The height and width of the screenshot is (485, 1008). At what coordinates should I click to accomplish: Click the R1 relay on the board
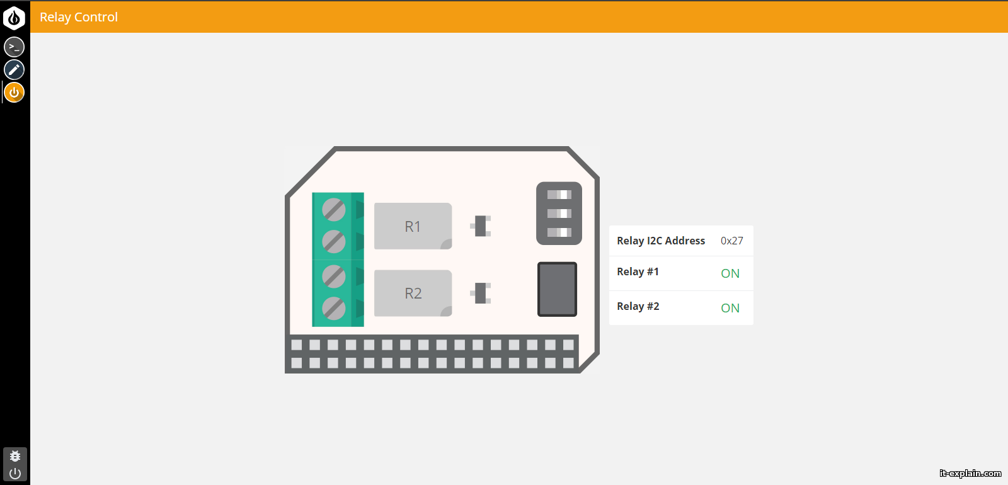tap(413, 226)
